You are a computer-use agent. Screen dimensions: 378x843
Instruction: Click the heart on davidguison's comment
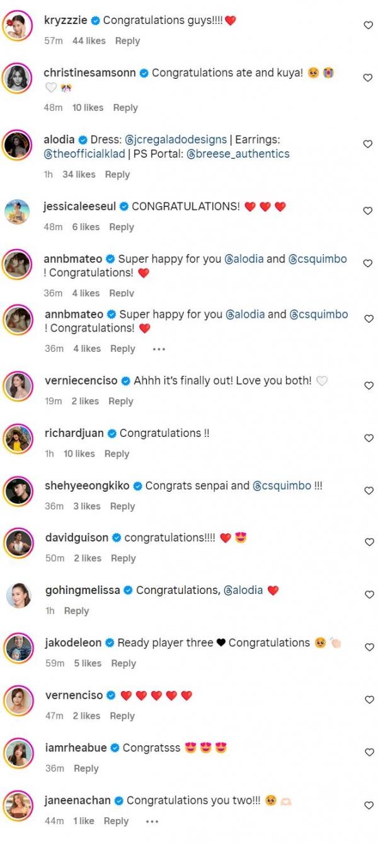coord(369,542)
